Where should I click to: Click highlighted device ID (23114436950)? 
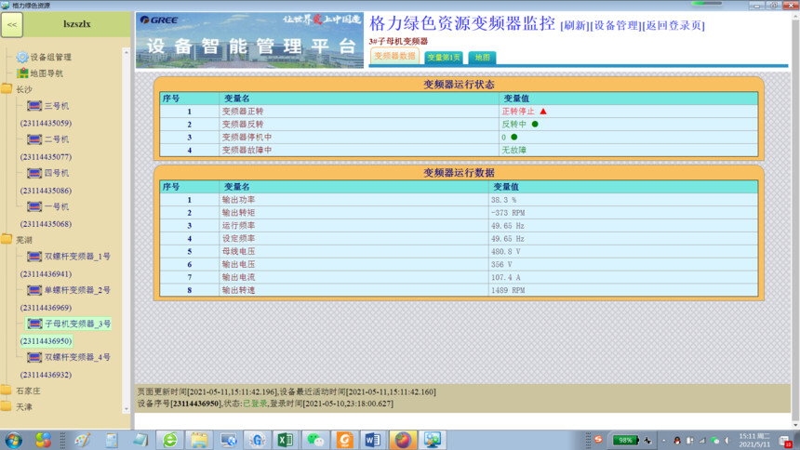(x=46, y=341)
